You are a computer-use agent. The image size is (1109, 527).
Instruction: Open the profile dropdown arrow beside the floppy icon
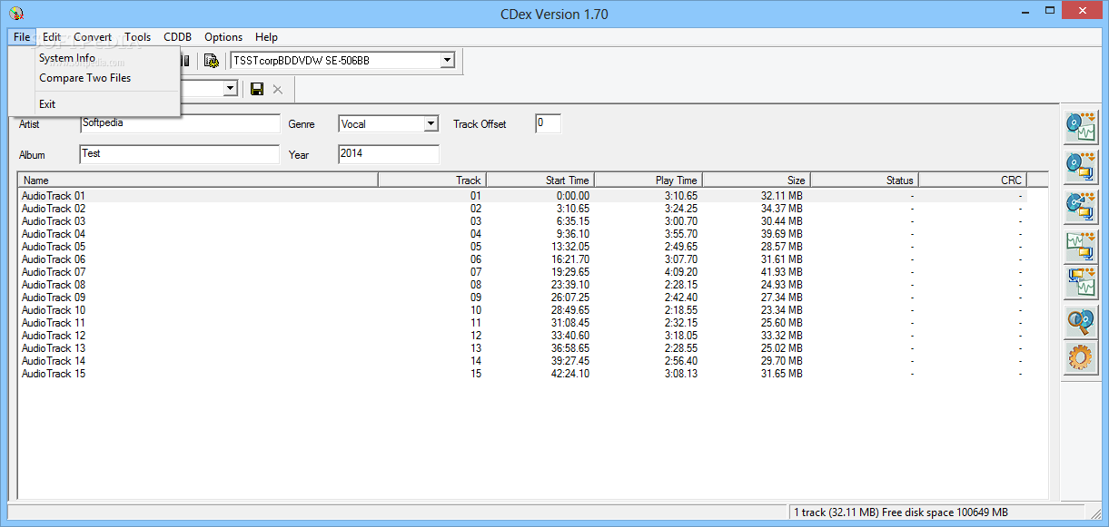tap(231, 88)
